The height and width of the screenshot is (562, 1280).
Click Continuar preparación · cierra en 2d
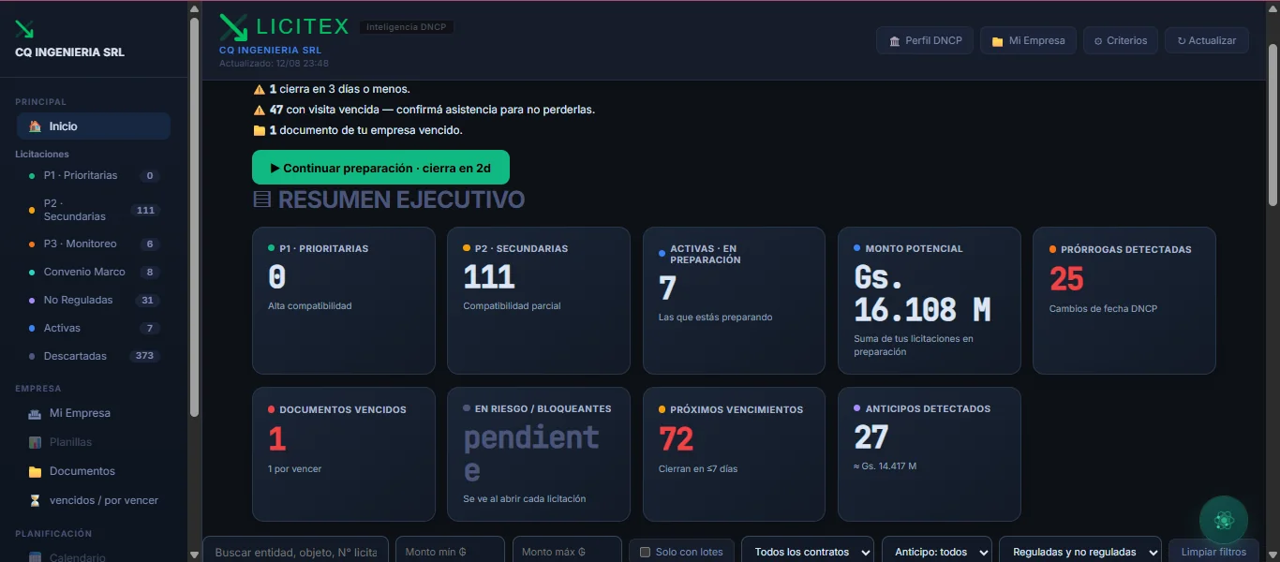click(x=380, y=168)
